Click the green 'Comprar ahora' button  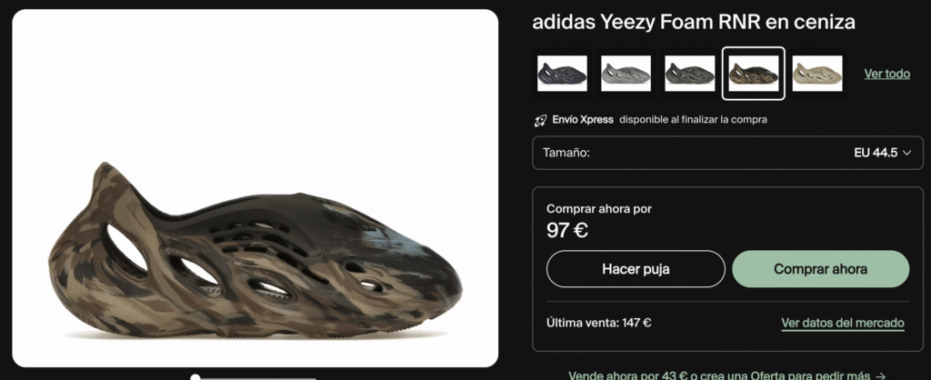pyautogui.click(x=821, y=269)
